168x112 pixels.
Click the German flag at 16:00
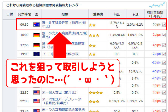click(x=36, y=35)
